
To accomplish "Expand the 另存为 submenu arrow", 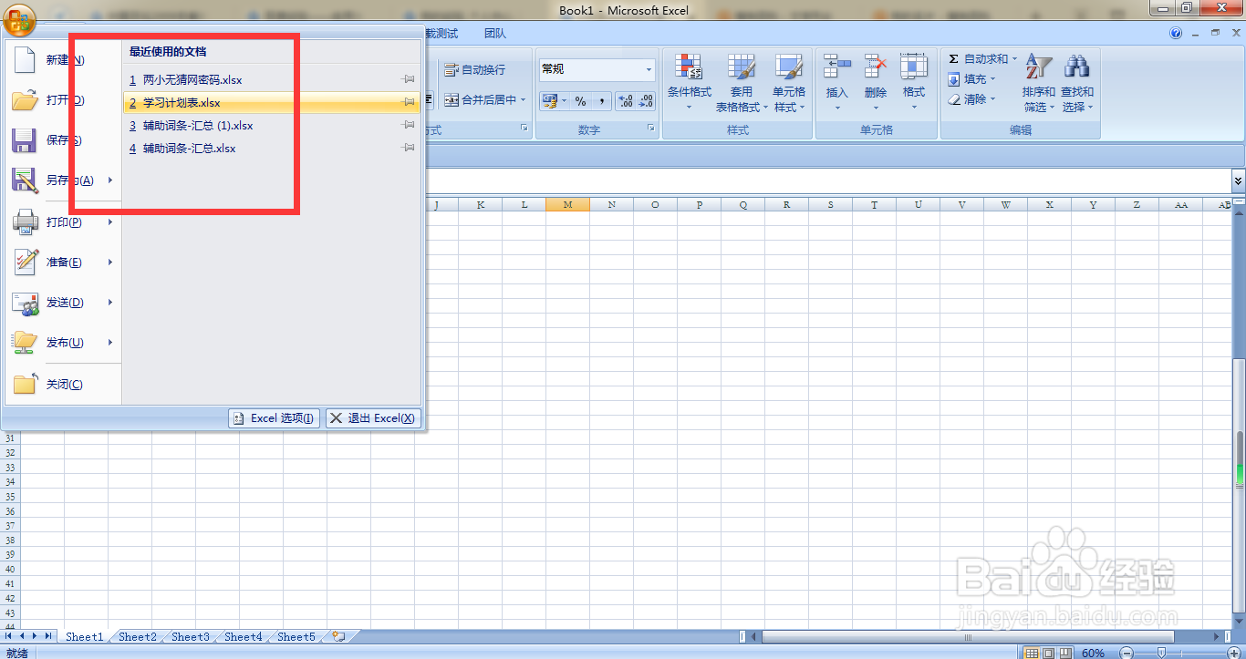I will (110, 180).
